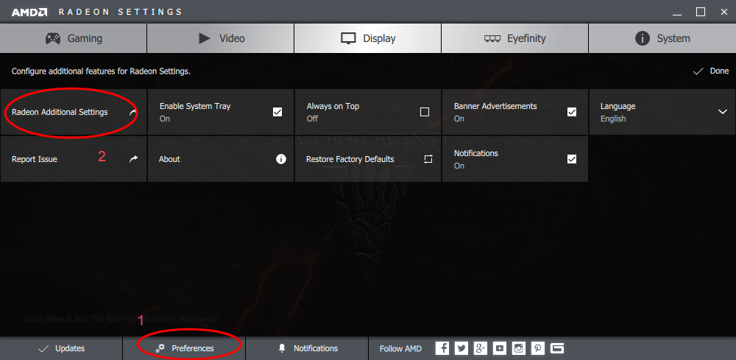This screenshot has width=736, height=360.
Task: Open AMD's Facebook page icon
Action: pos(442,348)
